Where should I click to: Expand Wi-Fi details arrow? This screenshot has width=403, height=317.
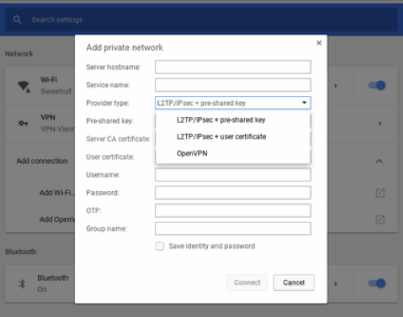pos(336,86)
